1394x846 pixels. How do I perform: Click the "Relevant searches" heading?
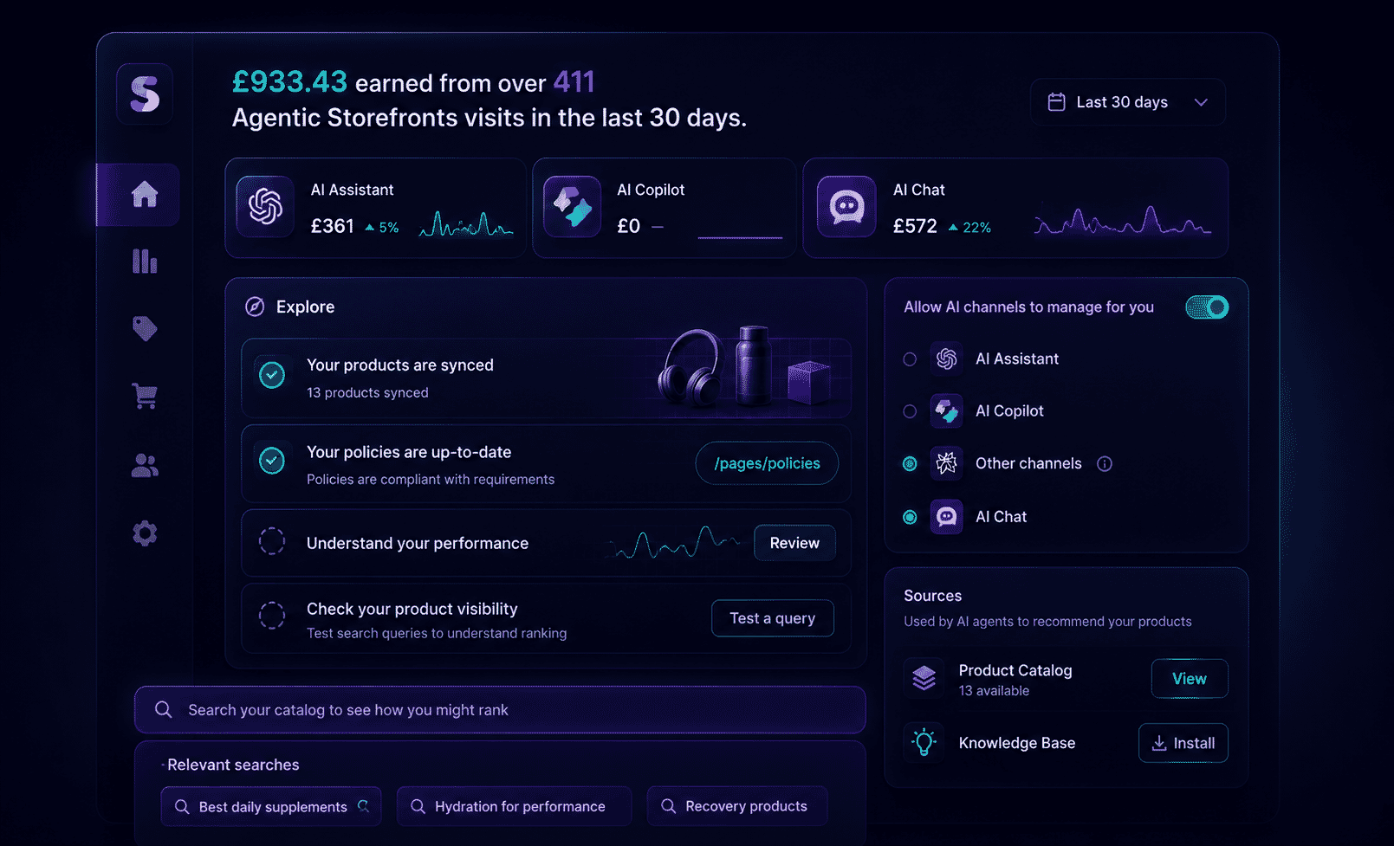tap(233, 765)
